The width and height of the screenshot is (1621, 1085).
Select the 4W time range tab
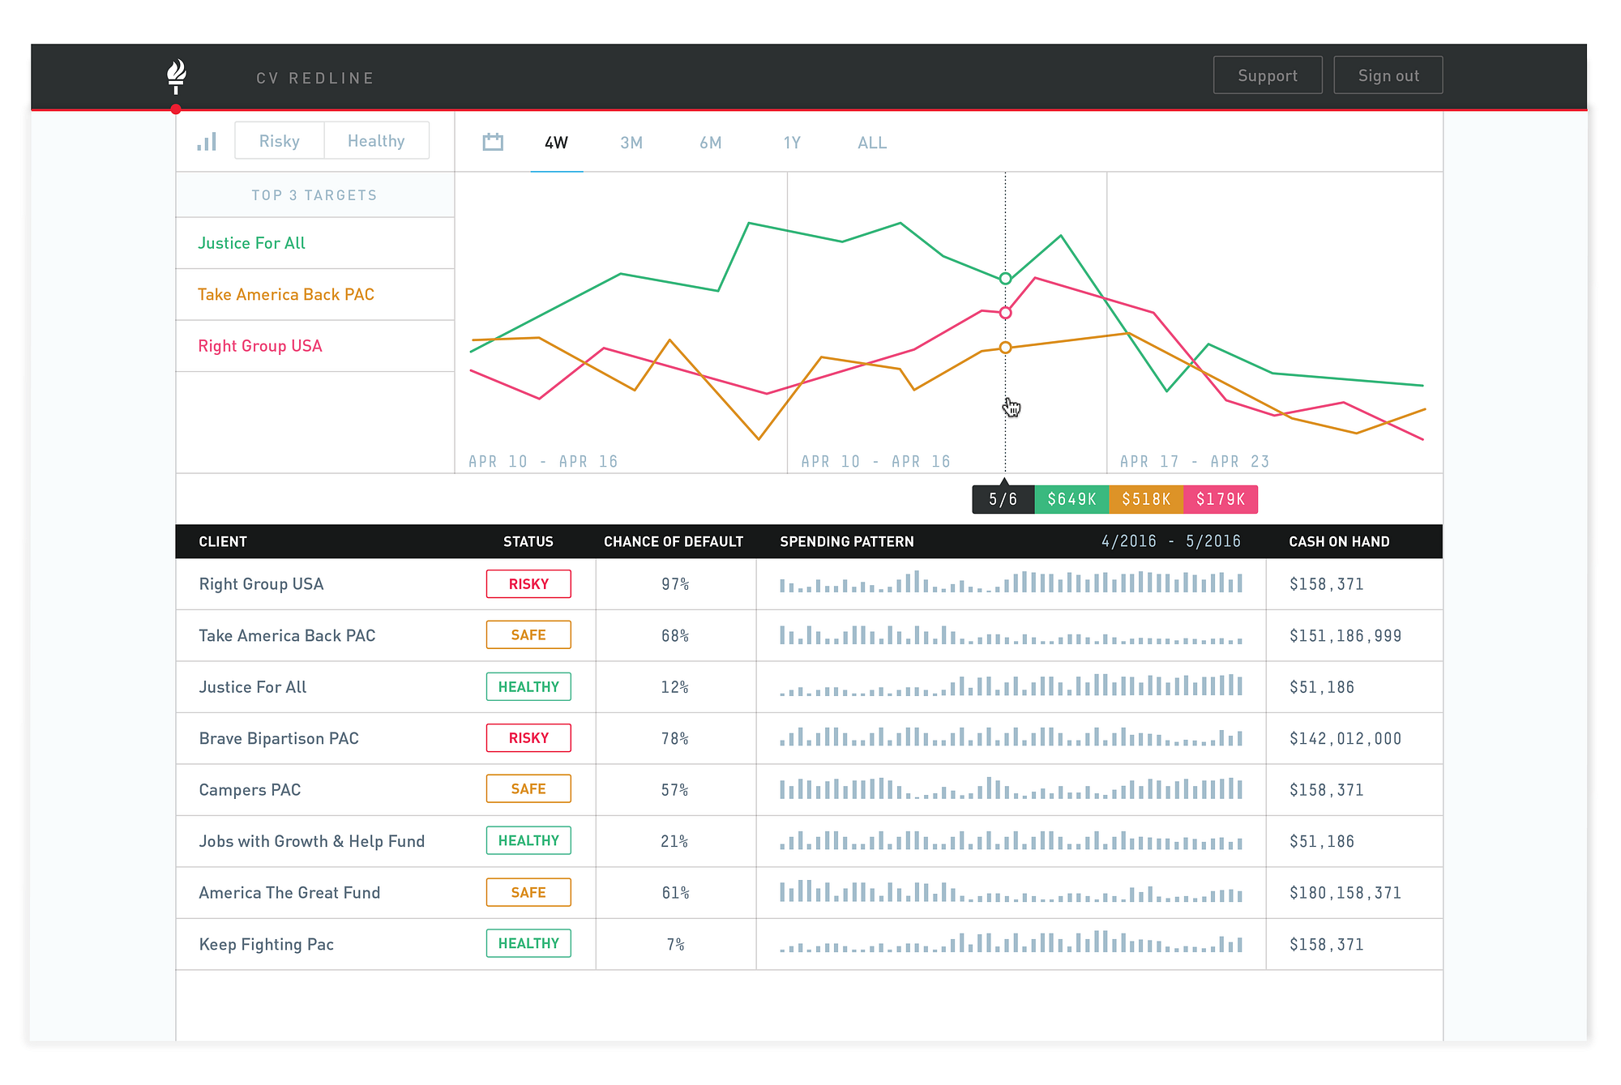point(556,143)
